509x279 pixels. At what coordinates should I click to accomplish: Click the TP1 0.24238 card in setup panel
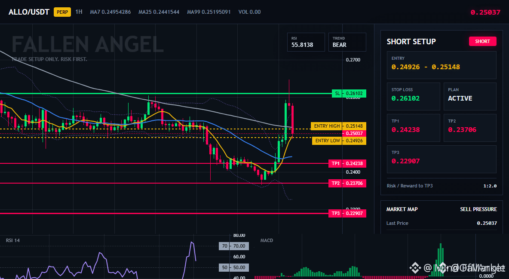pos(413,128)
